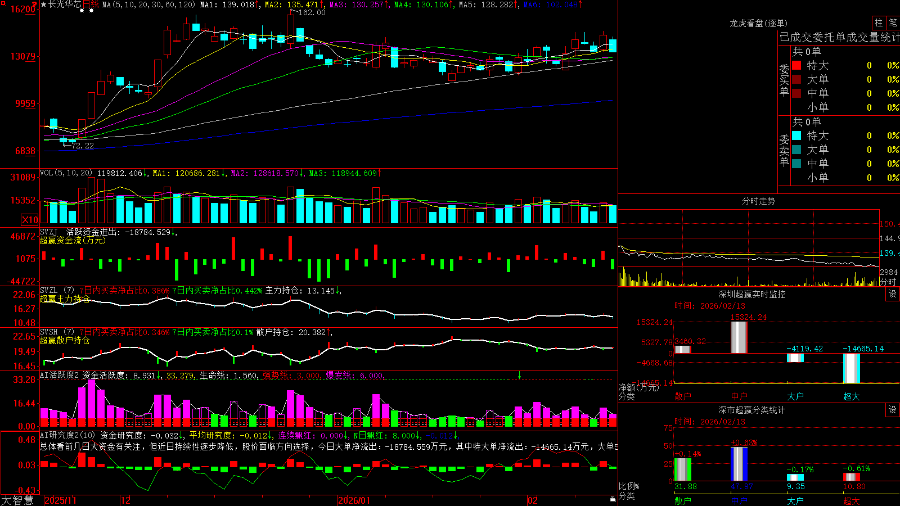This screenshot has height=506, width=900.
Task: Click the 超赢散户持仓 label
Action: click(65, 340)
